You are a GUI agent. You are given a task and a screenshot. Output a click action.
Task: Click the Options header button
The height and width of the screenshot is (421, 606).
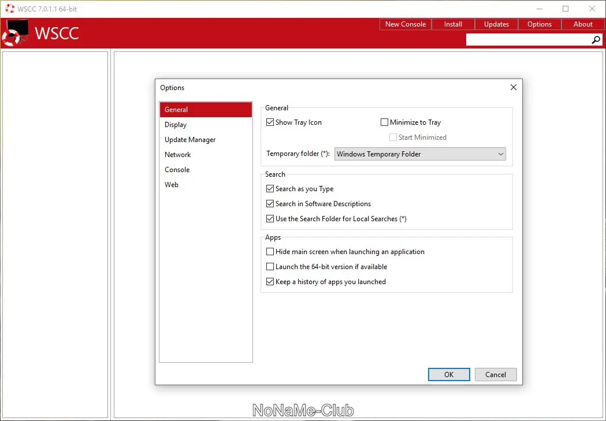coord(540,24)
